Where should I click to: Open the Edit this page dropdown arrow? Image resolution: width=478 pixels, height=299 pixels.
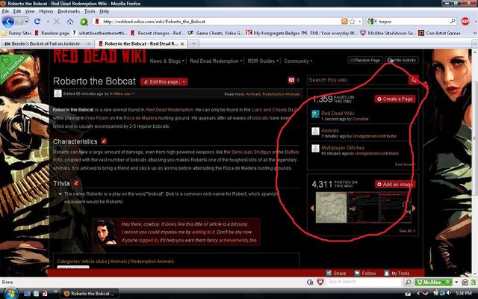(184, 81)
